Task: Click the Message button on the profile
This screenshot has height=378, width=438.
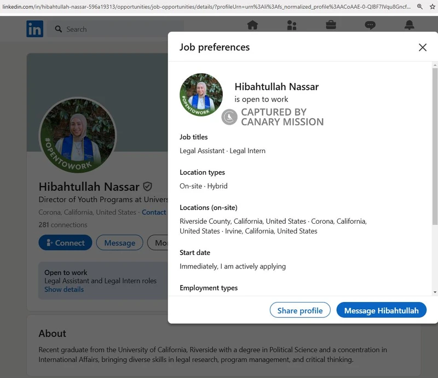Action: tap(119, 242)
